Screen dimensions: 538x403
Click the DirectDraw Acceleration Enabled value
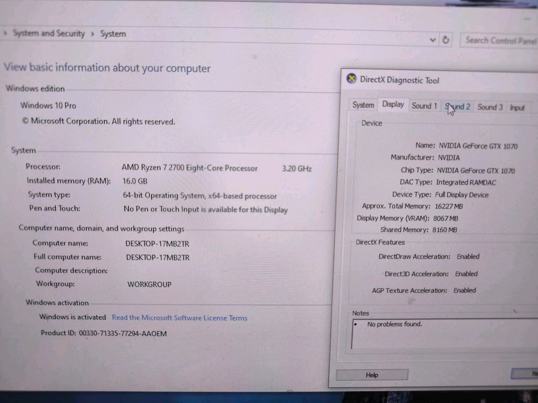pyautogui.click(x=468, y=256)
